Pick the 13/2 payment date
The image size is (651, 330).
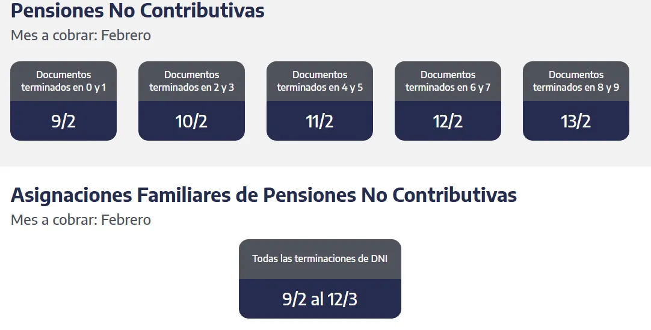(576, 121)
